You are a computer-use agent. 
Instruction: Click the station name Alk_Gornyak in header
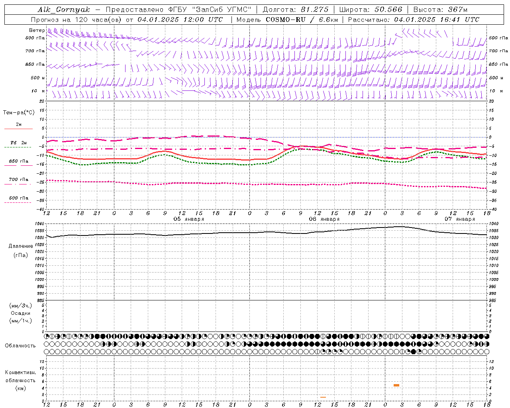64,10
